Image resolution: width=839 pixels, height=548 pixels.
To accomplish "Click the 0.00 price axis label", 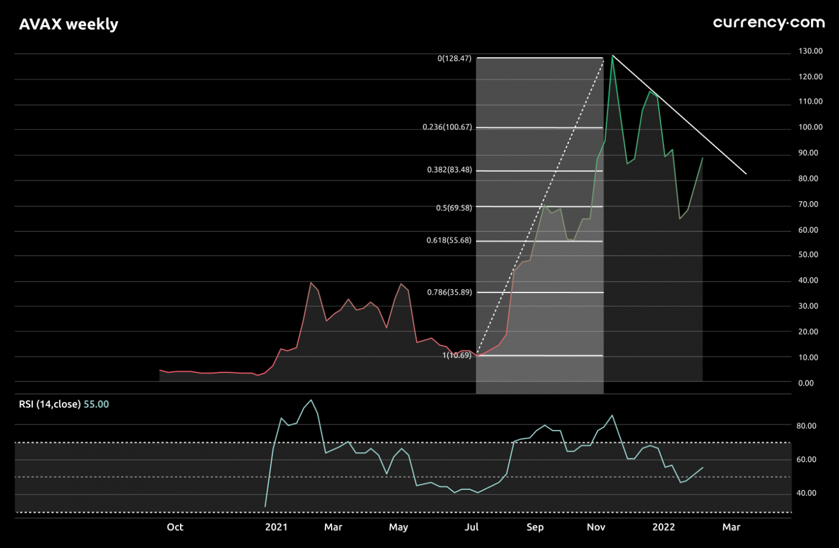I will coord(806,383).
